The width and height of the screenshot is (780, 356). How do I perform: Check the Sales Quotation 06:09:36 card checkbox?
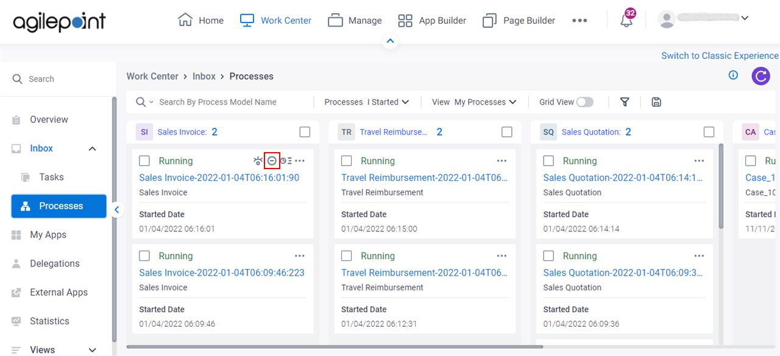coord(548,256)
